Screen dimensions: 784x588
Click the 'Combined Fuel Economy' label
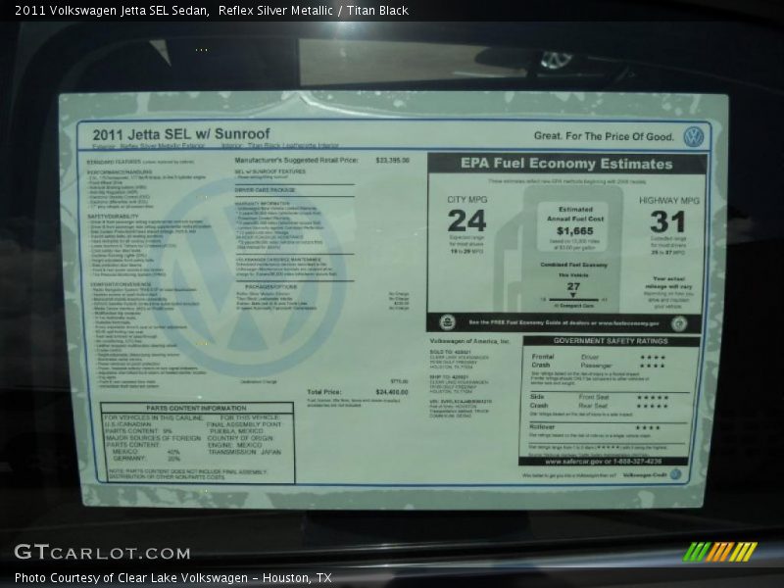573,265
